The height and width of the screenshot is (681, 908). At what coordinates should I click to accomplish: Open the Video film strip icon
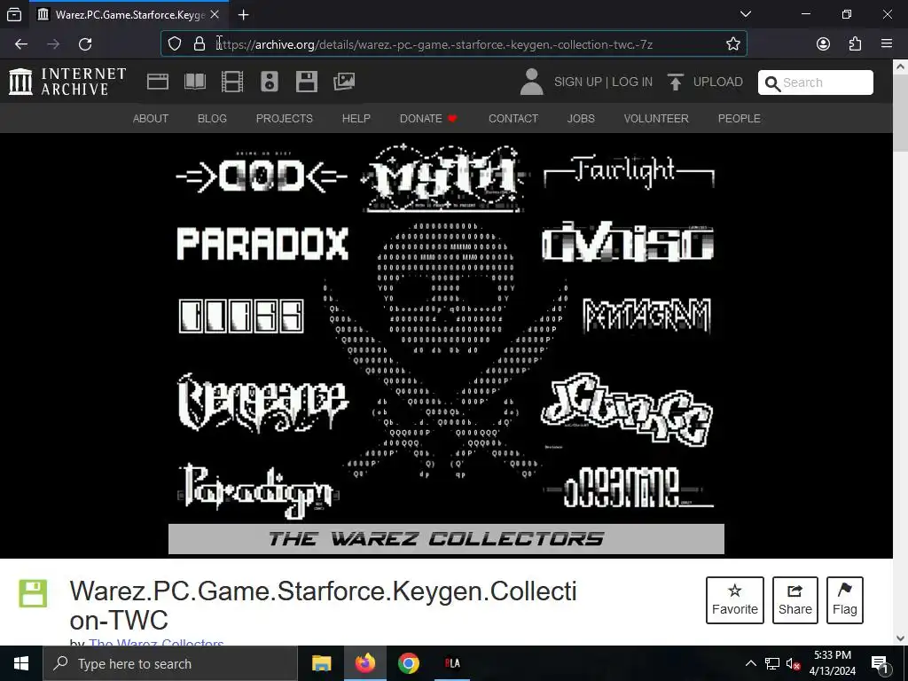tap(232, 82)
